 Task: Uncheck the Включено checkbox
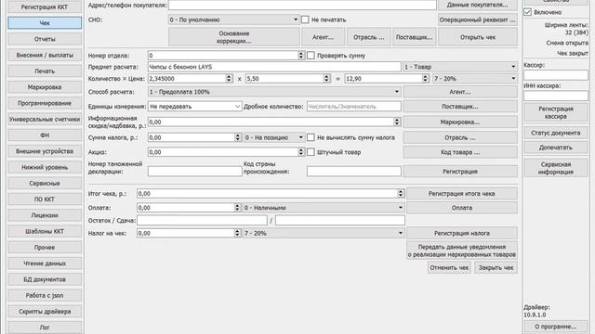click(x=527, y=12)
